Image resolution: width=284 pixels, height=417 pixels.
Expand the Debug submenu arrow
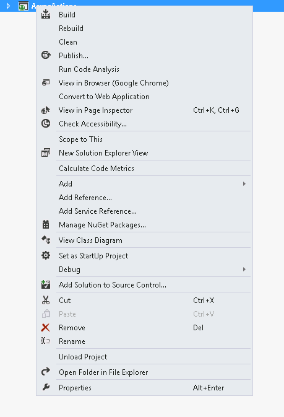point(244,270)
